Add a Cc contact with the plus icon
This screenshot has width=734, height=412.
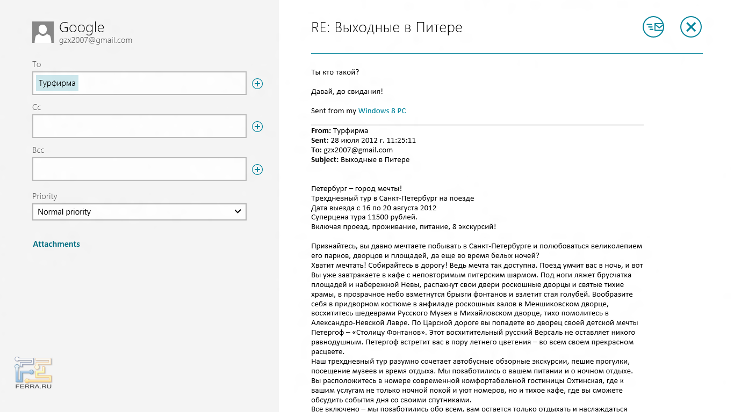pyautogui.click(x=257, y=127)
